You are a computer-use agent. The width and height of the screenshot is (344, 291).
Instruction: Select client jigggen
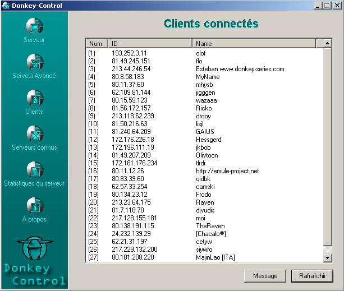click(x=204, y=93)
